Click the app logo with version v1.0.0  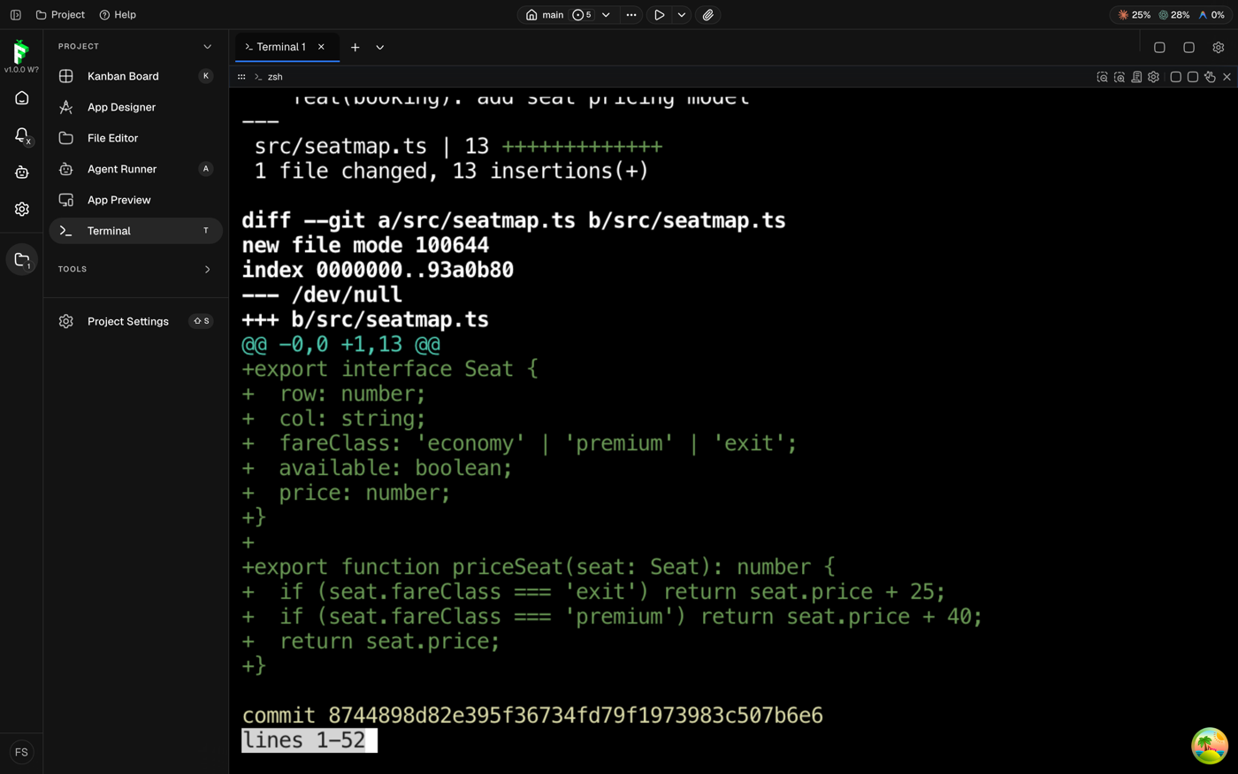coord(21,57)
